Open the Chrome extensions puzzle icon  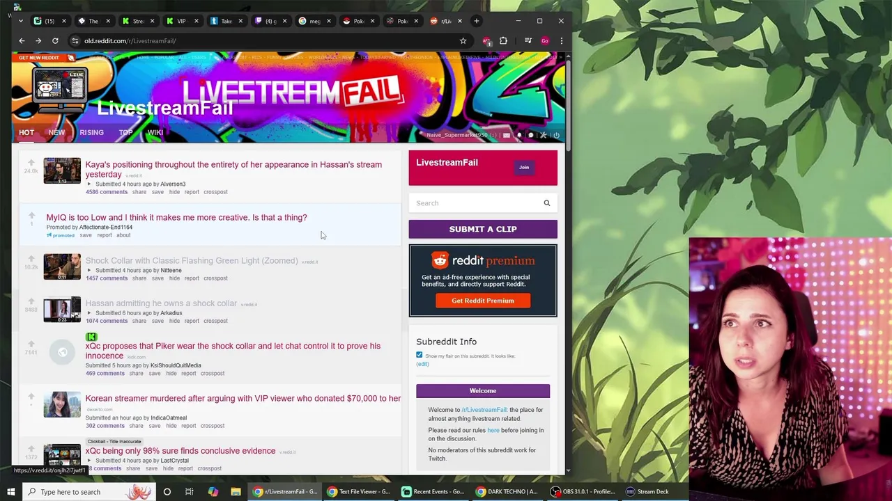503,40
